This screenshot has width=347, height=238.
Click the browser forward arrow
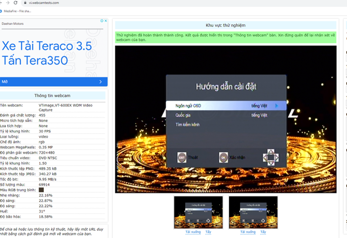[x=8, y=3]
